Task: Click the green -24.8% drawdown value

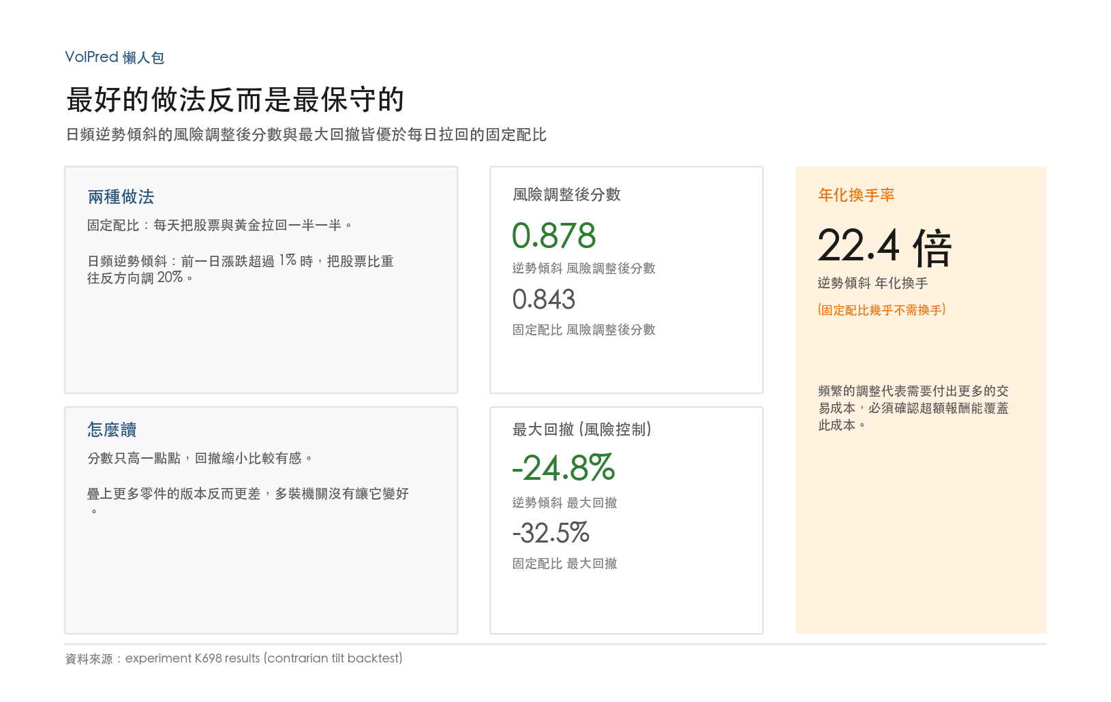Action: [x=564, y=468]
